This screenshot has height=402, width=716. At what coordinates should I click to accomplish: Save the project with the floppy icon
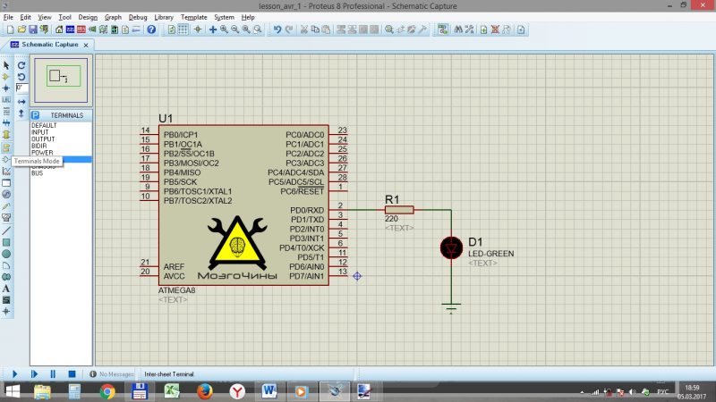coord(33,29)
